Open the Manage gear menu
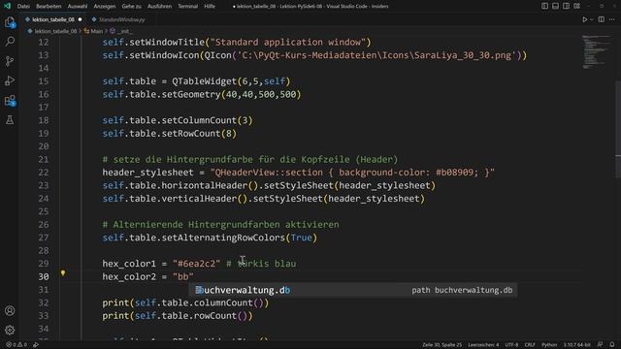Screen dimensions: 621x349 point(10,330)
